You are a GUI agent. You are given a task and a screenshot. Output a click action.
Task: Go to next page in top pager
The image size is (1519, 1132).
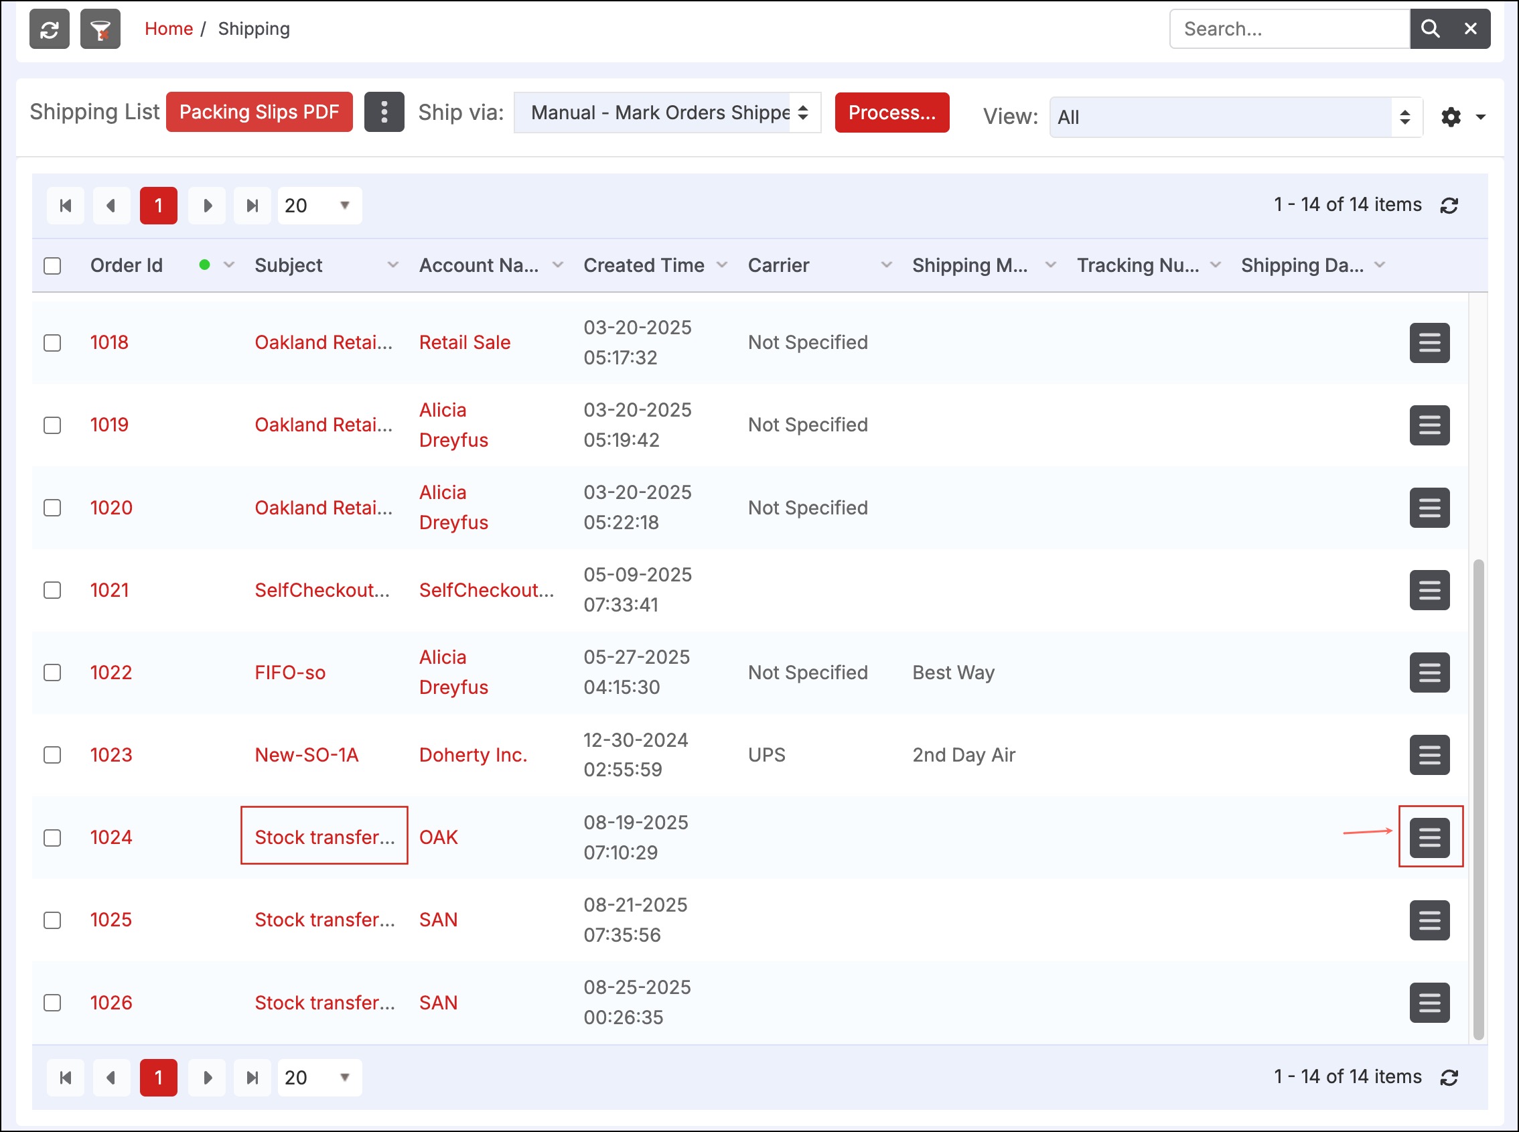[207, 206]
